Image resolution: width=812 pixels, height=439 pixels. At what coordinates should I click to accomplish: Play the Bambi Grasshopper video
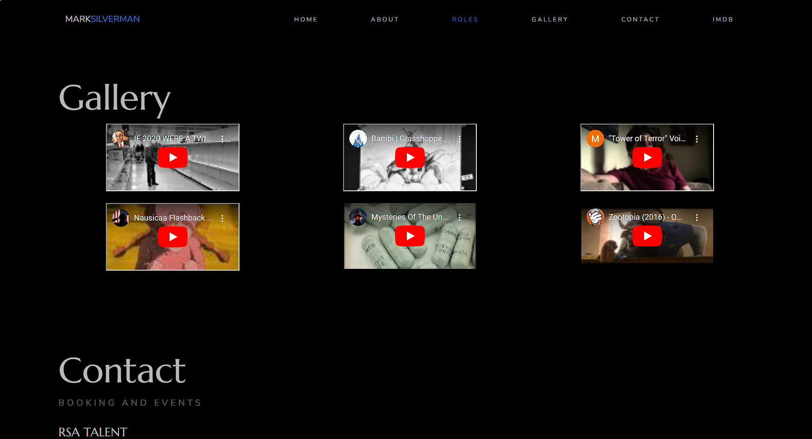click(410, 157)
